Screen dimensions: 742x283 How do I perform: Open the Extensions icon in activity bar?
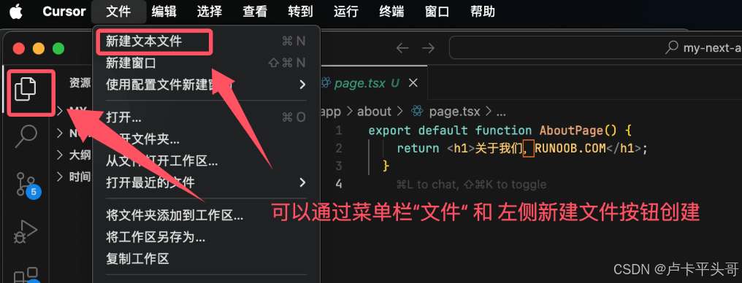tap(26, 276)
